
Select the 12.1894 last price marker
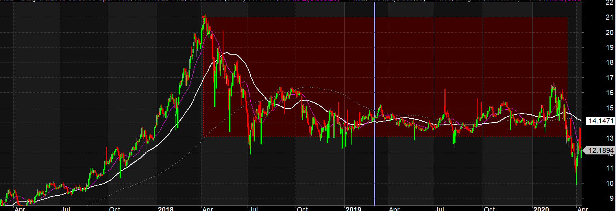click(599, 150)
